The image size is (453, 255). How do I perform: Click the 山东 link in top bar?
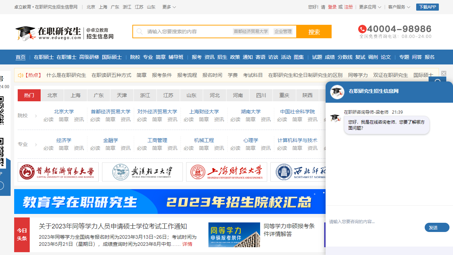pos(151,7)
